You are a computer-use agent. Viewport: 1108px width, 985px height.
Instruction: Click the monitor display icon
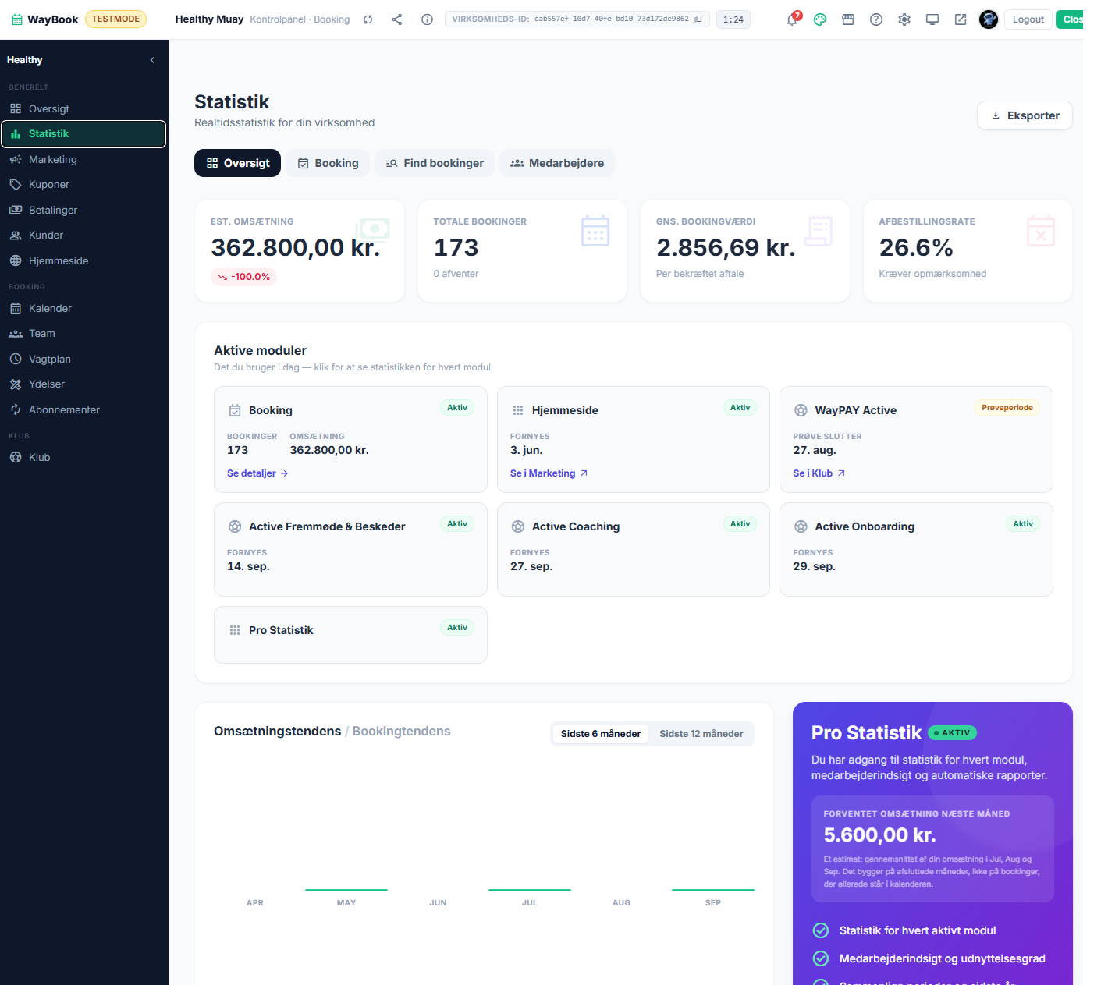tap(932, 19)
